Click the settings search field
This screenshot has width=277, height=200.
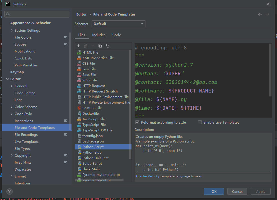tap(37, 14)
